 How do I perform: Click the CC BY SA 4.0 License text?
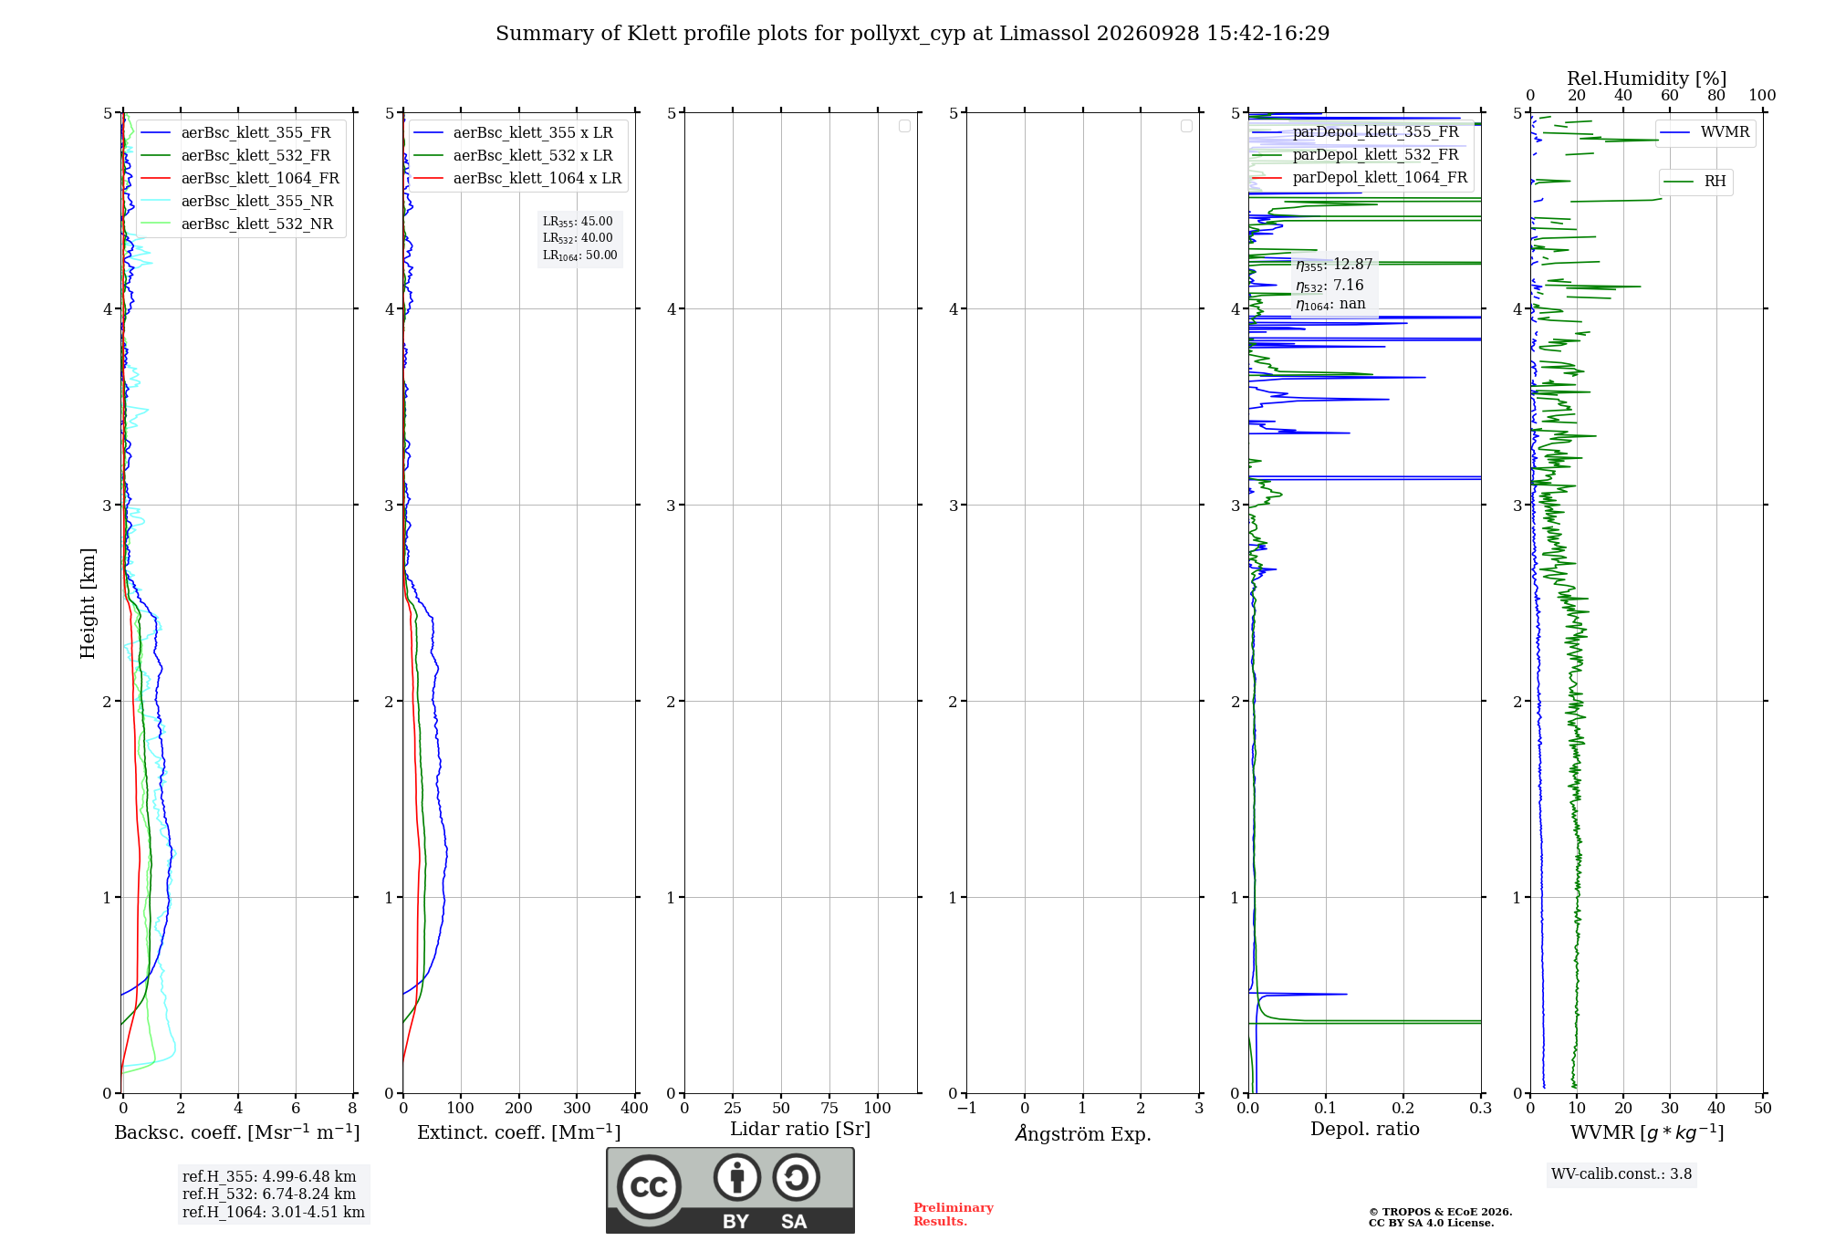click(1431, 1223)
